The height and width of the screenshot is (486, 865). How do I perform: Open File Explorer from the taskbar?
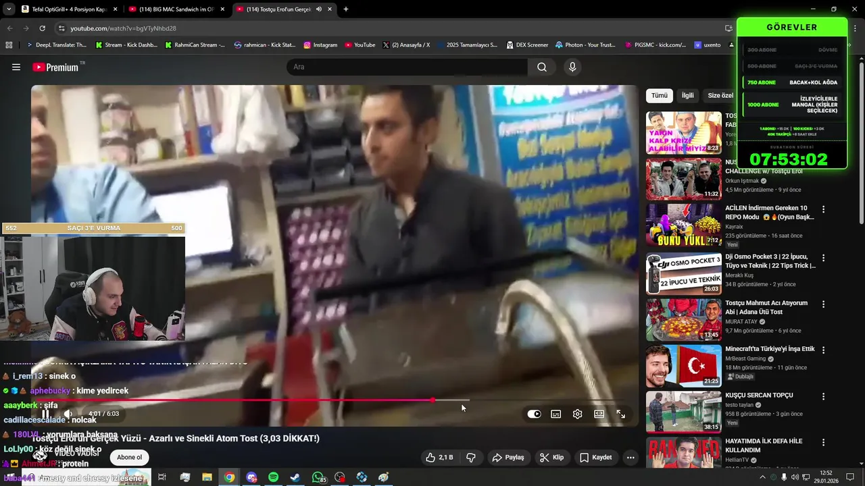click(207, 477)
